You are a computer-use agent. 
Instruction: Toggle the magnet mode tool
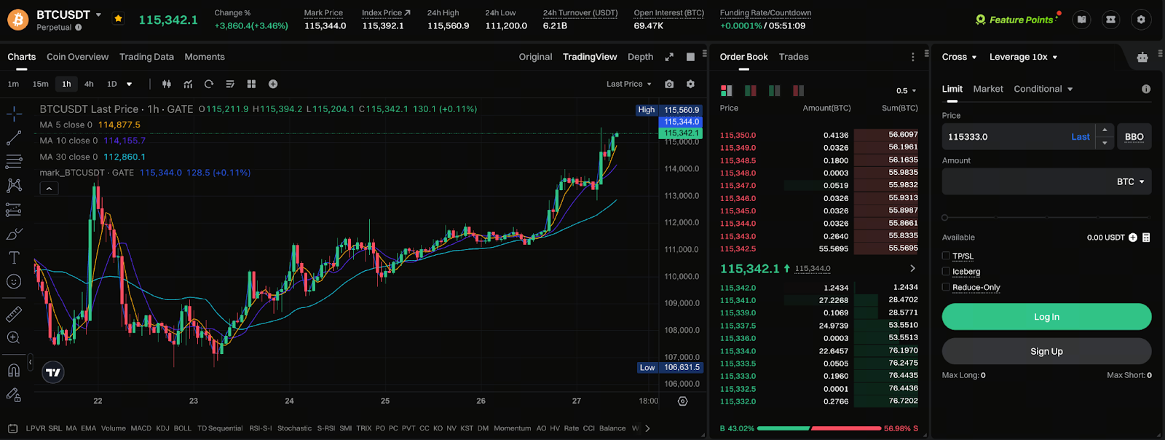click(x=14, y=370)
